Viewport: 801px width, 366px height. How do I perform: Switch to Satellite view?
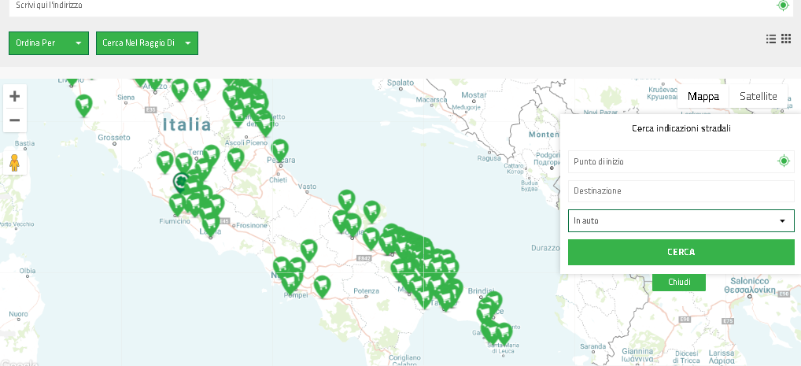click(758, 96)
